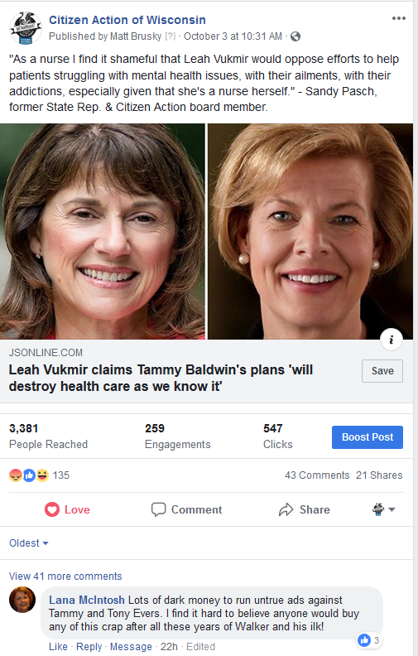Image resolution: width=418 pixels, height=656 pixels.
Task: Click the globe public audience icon
Action: tap(295, 36)
